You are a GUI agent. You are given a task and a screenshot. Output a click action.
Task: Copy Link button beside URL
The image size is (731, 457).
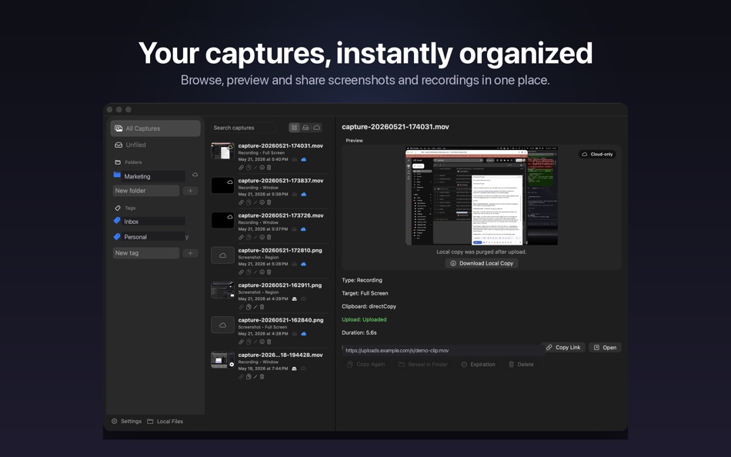point(563,348)
